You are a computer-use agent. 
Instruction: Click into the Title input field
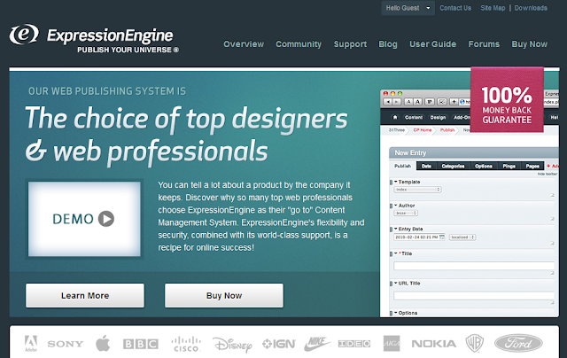click(474, 266)
